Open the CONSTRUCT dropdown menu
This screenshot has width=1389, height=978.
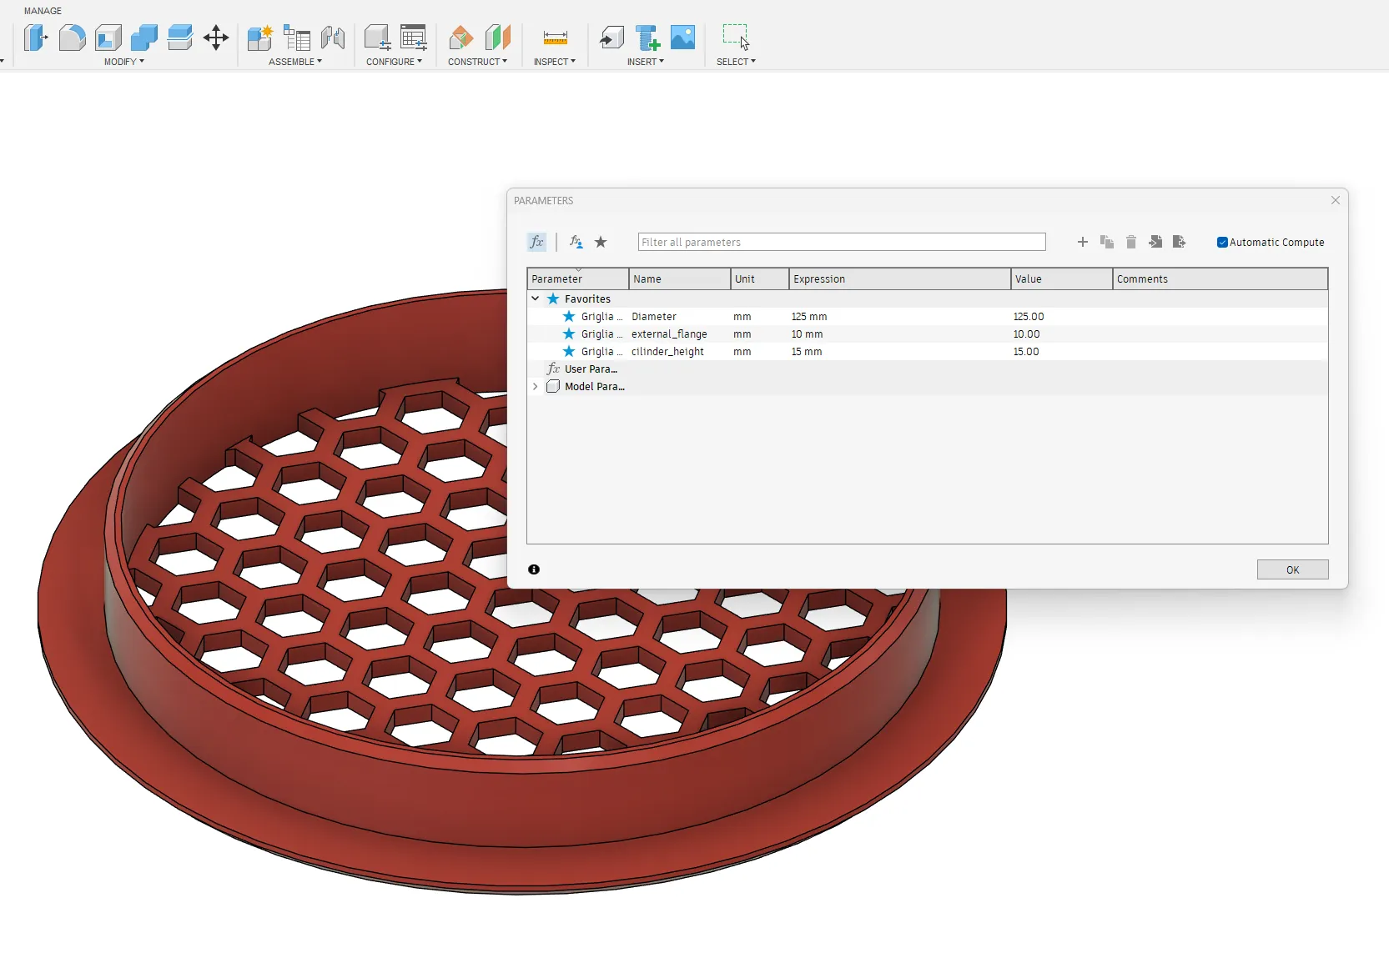point(477,62)
